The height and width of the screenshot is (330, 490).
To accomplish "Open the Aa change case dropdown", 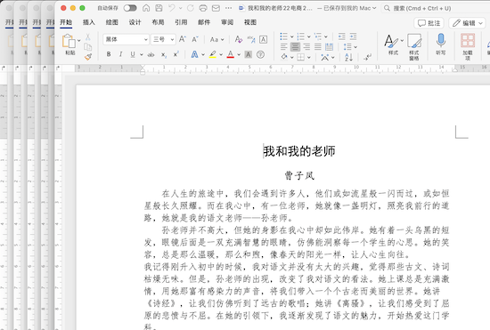I will [216, 40].
